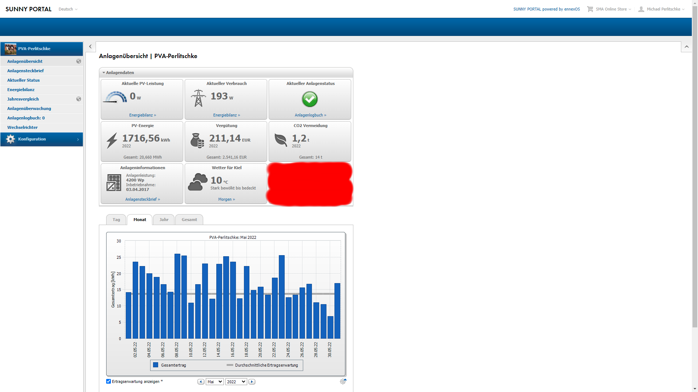This screenshot has height=392, width=698.
Task: Go to next month arrow
Action: (252, 382)
